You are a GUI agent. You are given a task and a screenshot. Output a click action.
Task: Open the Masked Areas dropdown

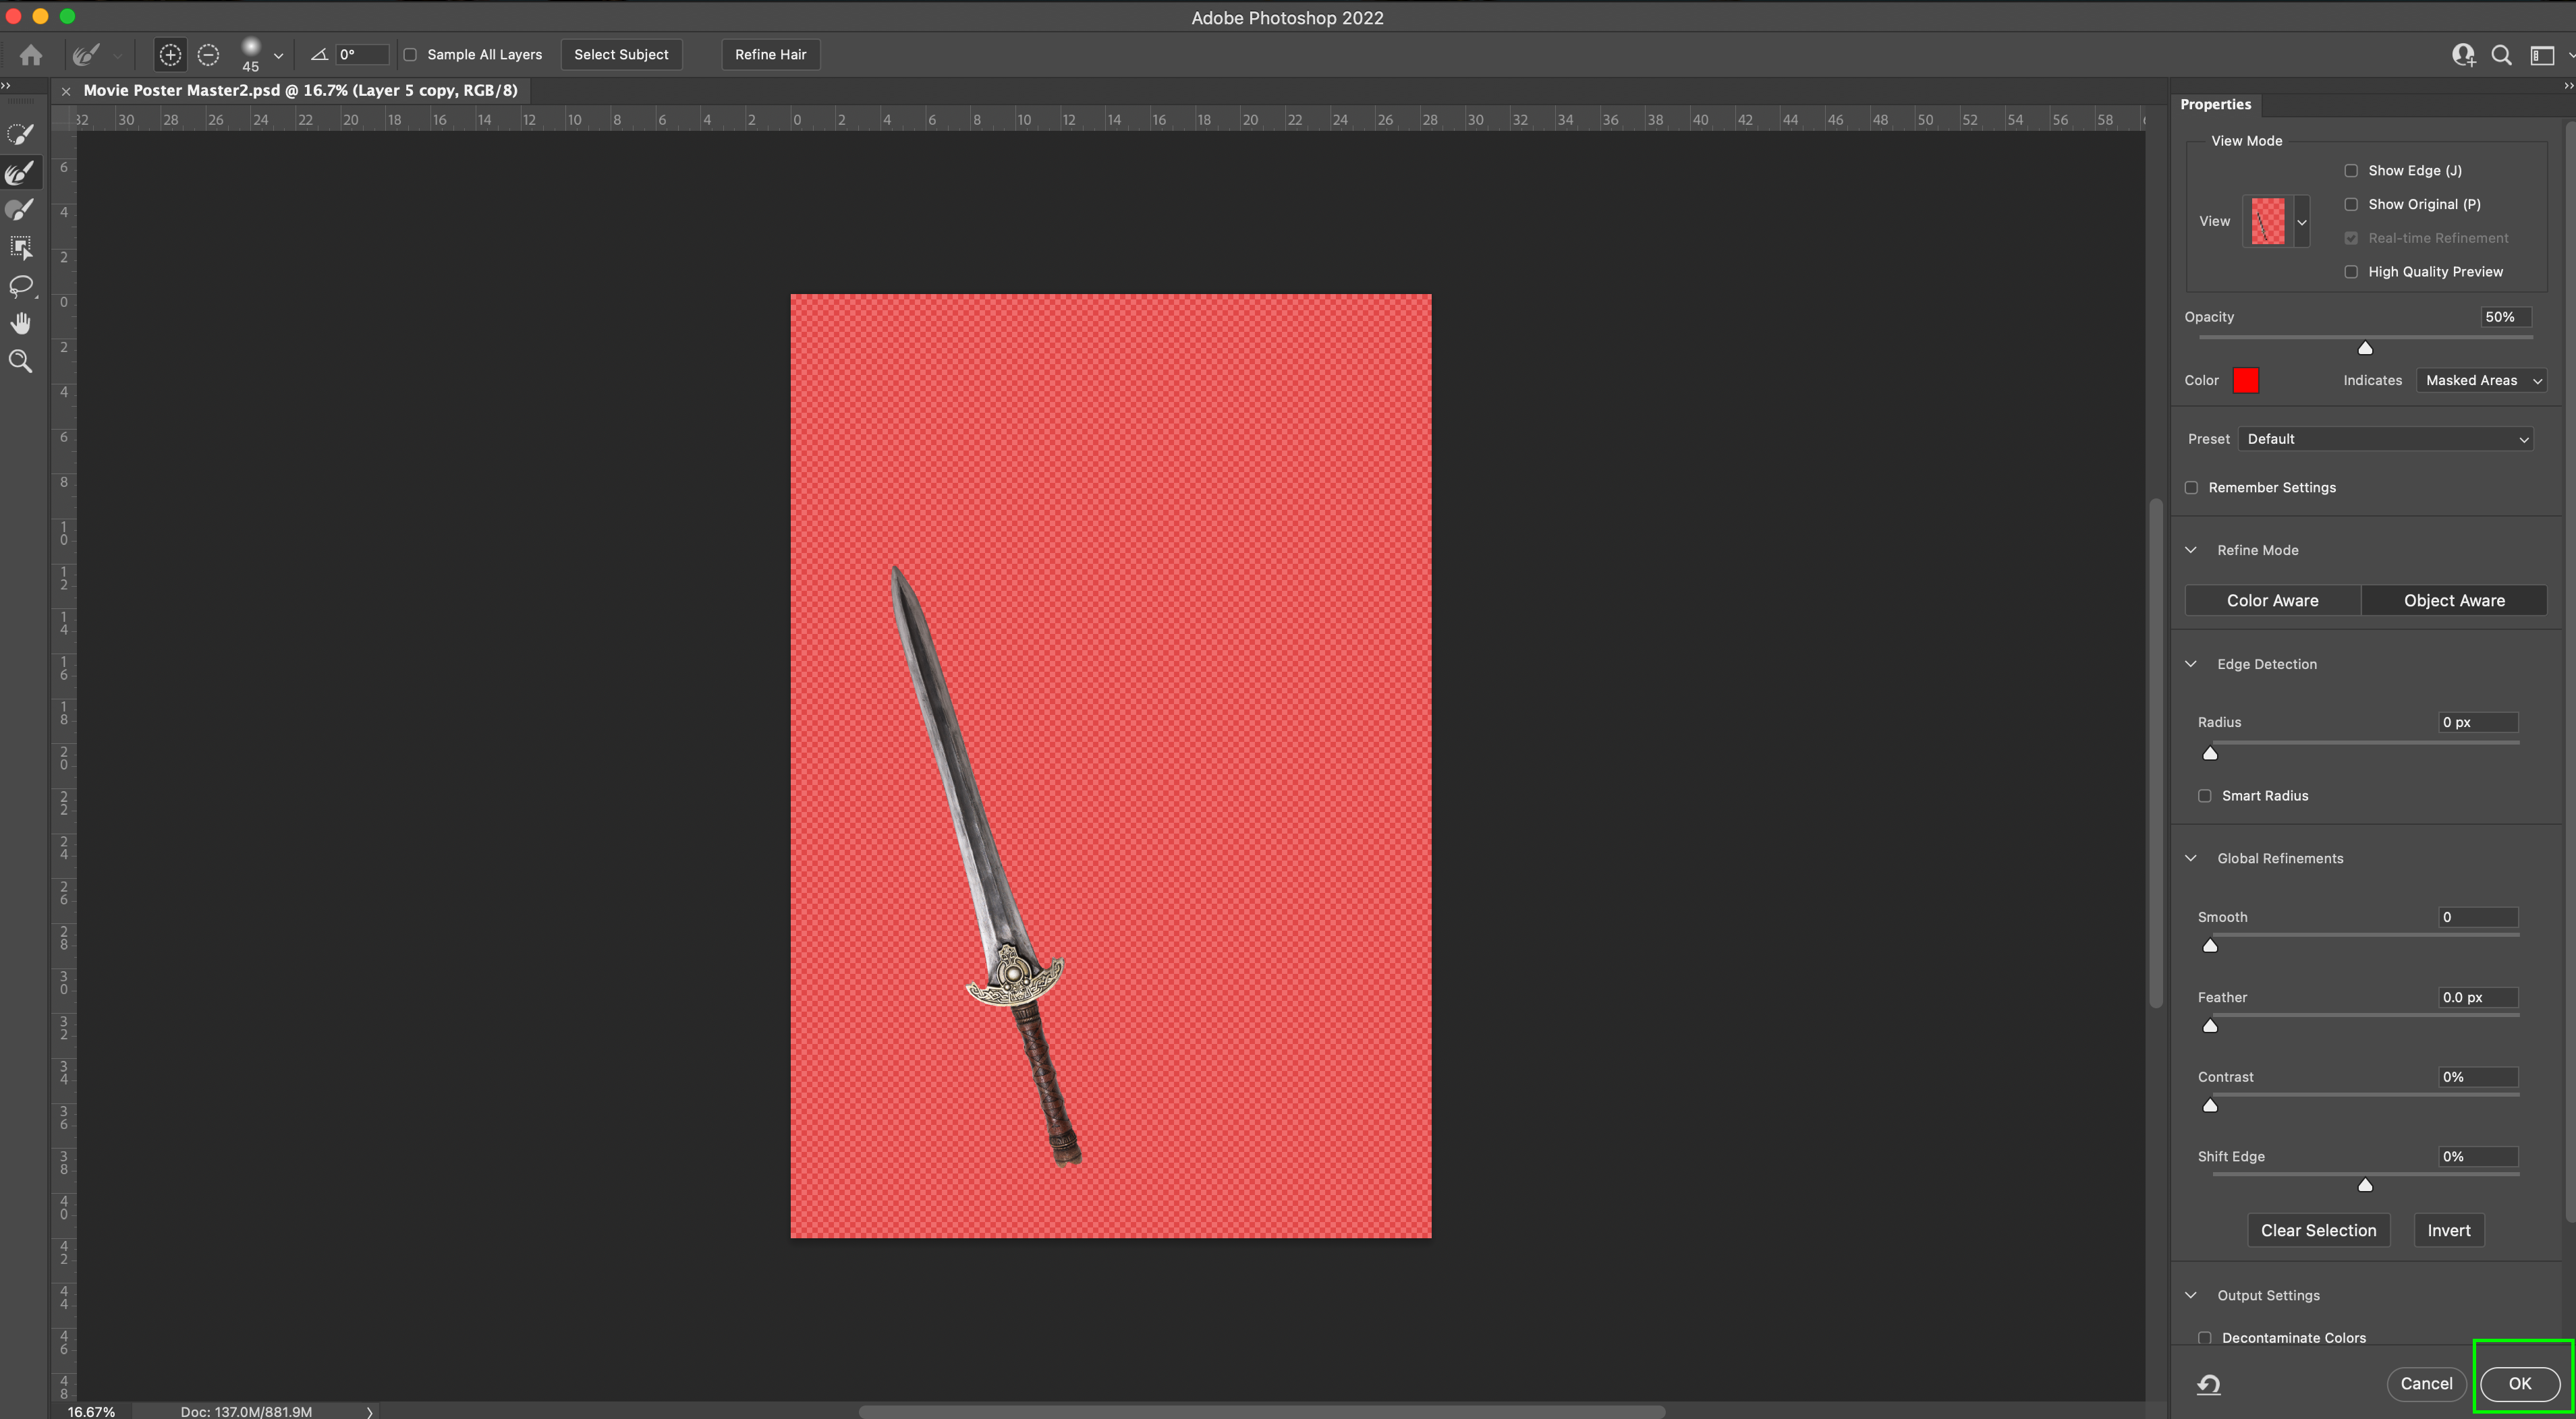click(2481, 381)
